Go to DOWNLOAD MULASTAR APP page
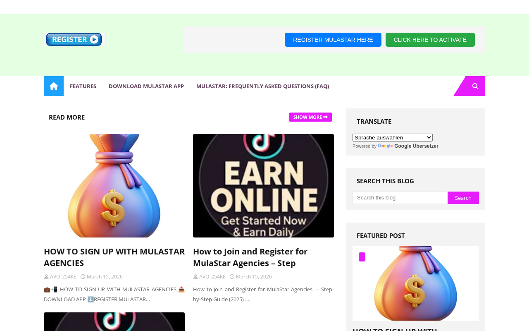The height and width of the screenshot is (331, 529). tap(146, 86)
